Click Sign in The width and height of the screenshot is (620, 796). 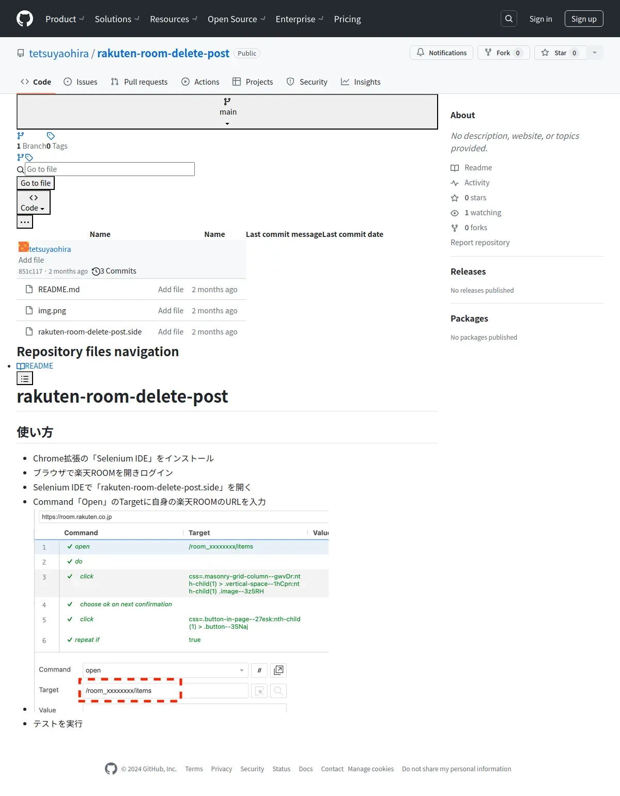[x=540, y=19]
